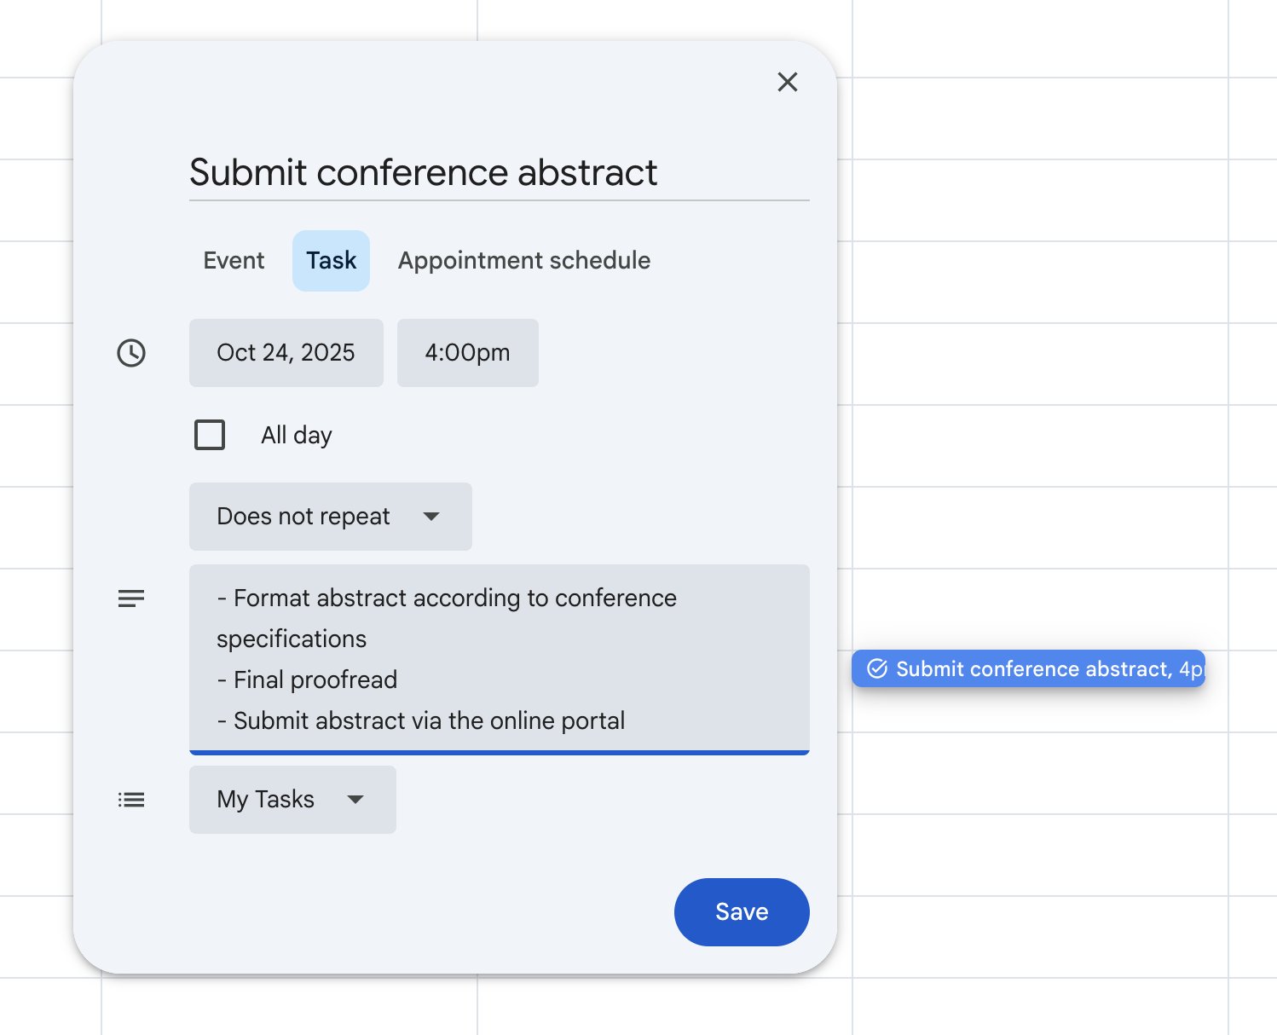The image size is (1277, 1035).
Task: Select the Task tab
Action: point(331,261)
